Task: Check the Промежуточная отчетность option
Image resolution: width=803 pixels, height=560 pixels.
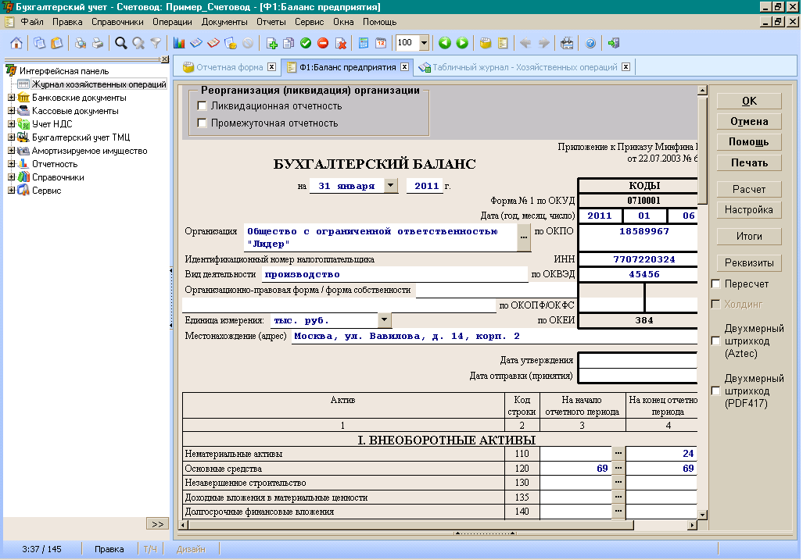Action: [x=203, y=123]
